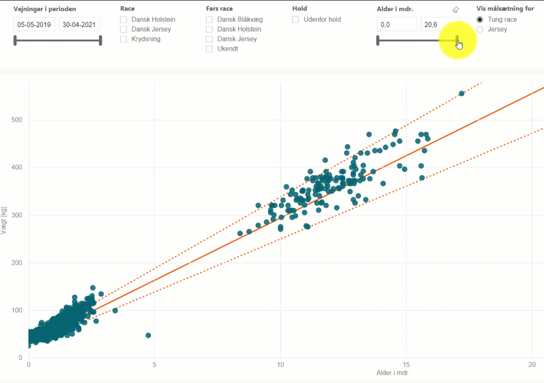
Task: Toggle Dansk Holstein under Fars race
Action: (x=209, y=29)
